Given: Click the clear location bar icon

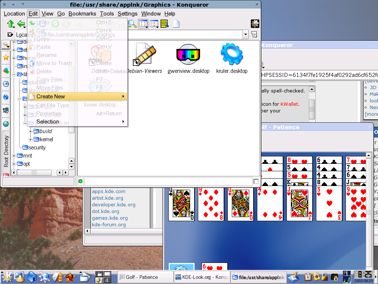Looking at the screenshot, I should point(10,34).
